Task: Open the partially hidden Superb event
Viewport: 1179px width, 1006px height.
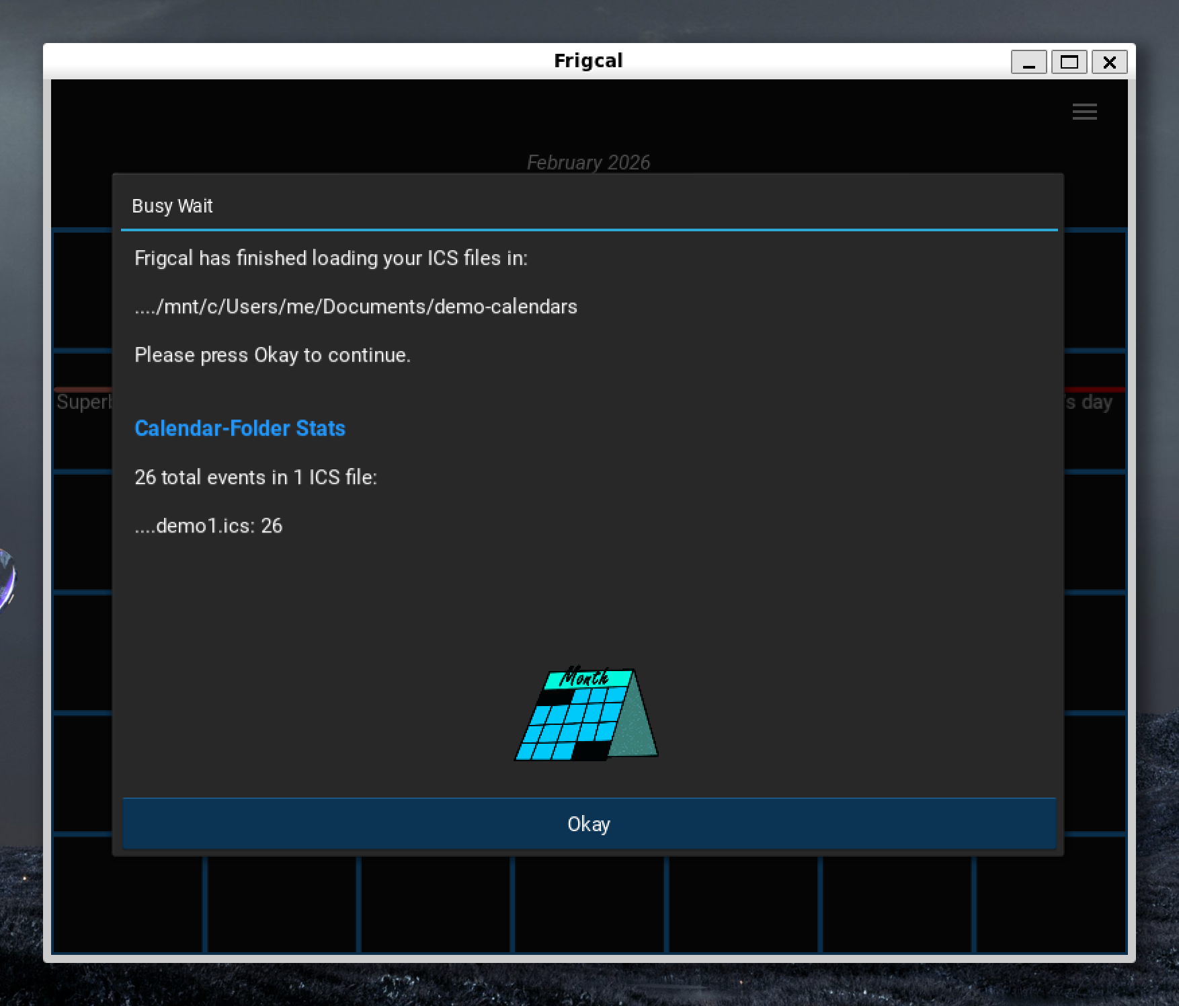Action: [83, 402]
